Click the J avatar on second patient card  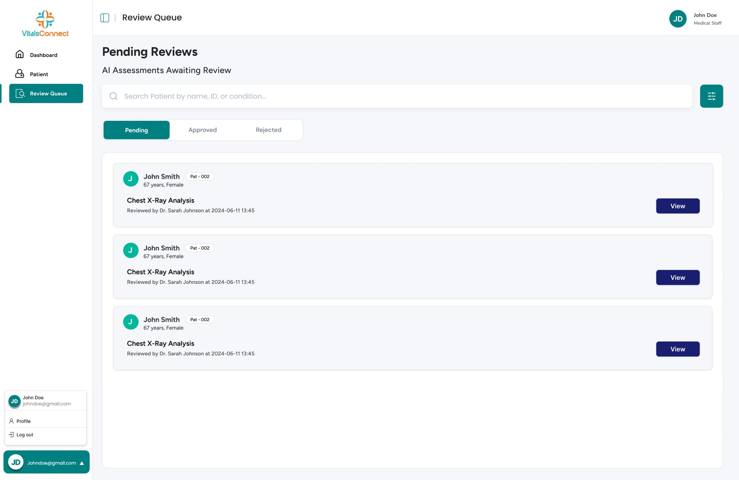pos(131,250)
